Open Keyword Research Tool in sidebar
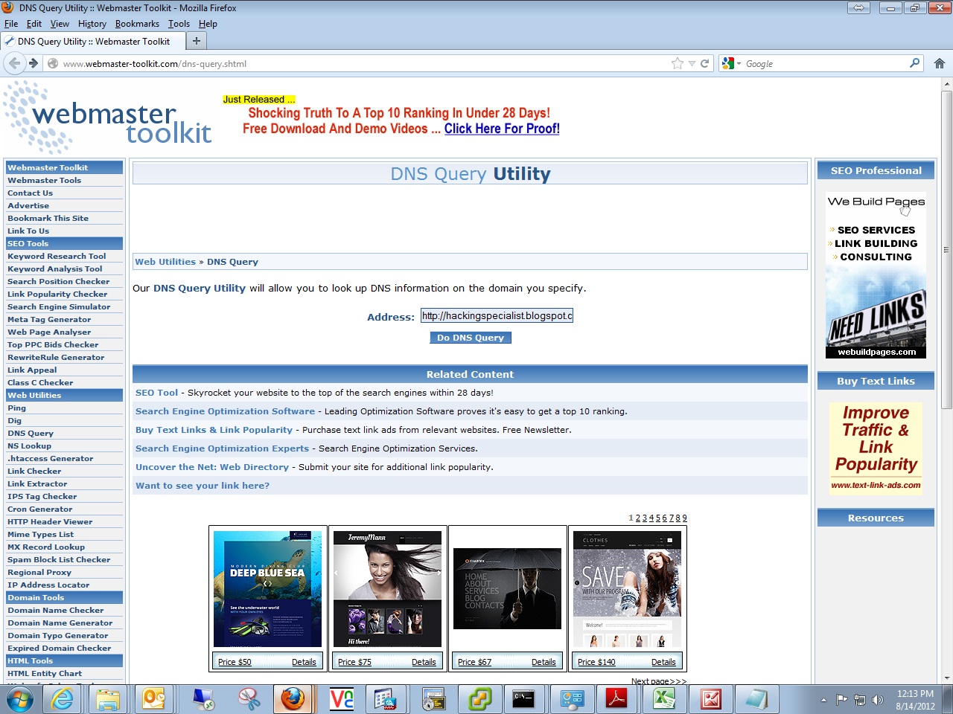This screenshot has width=953, height=714. (57, 257)
